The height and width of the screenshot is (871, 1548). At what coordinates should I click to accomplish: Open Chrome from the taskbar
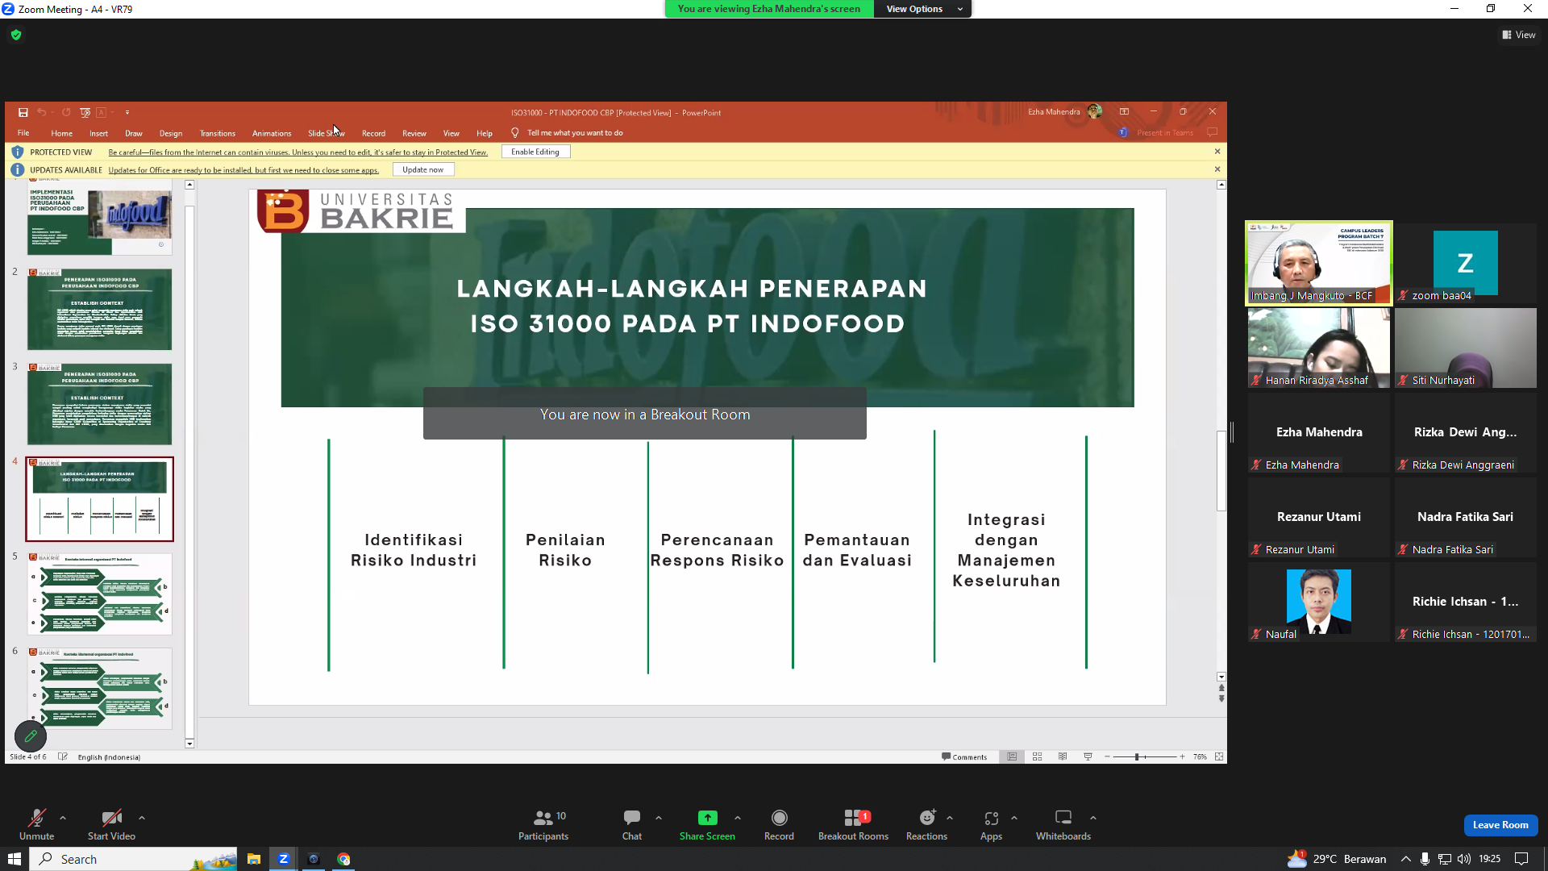[343, 859]
